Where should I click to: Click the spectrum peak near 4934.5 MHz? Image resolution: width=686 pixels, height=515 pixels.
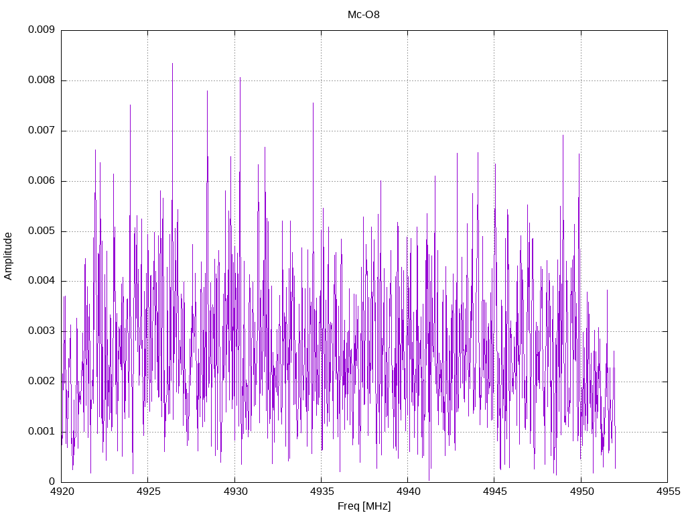314,103
